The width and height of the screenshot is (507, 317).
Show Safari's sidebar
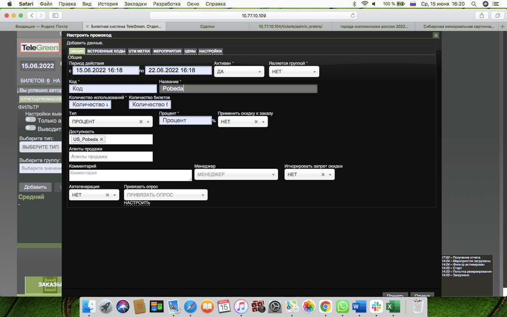click(x=55, y=15)
